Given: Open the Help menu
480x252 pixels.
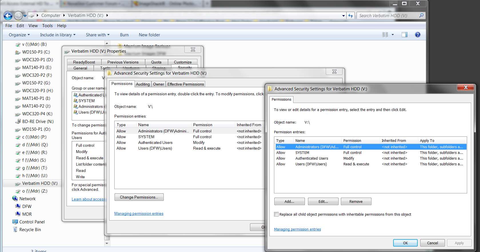Looking at the screenshot, I should 62,25.
